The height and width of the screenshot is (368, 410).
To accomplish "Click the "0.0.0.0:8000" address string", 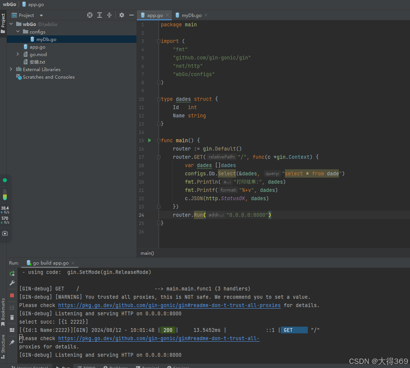I will 247,215.
